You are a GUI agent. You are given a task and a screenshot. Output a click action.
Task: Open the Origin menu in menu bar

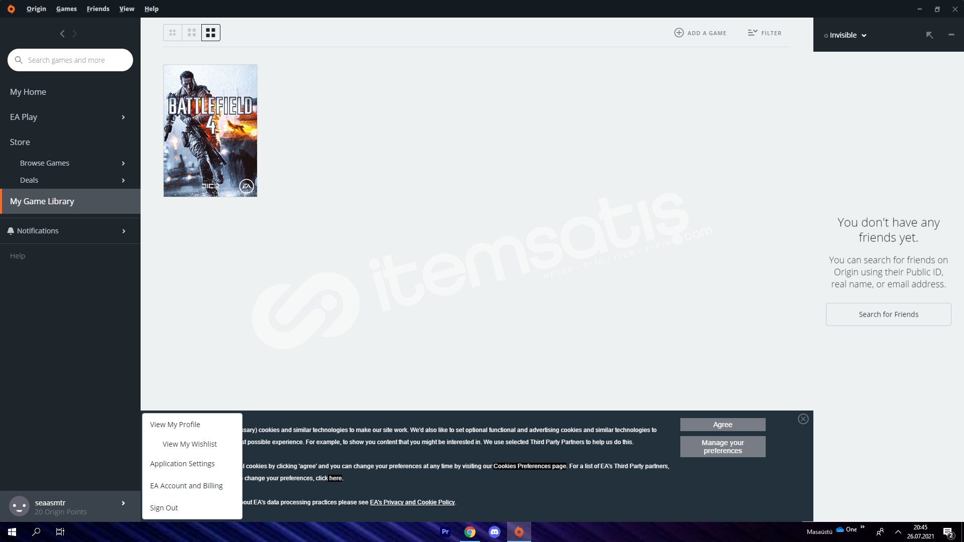pos(36,9)
